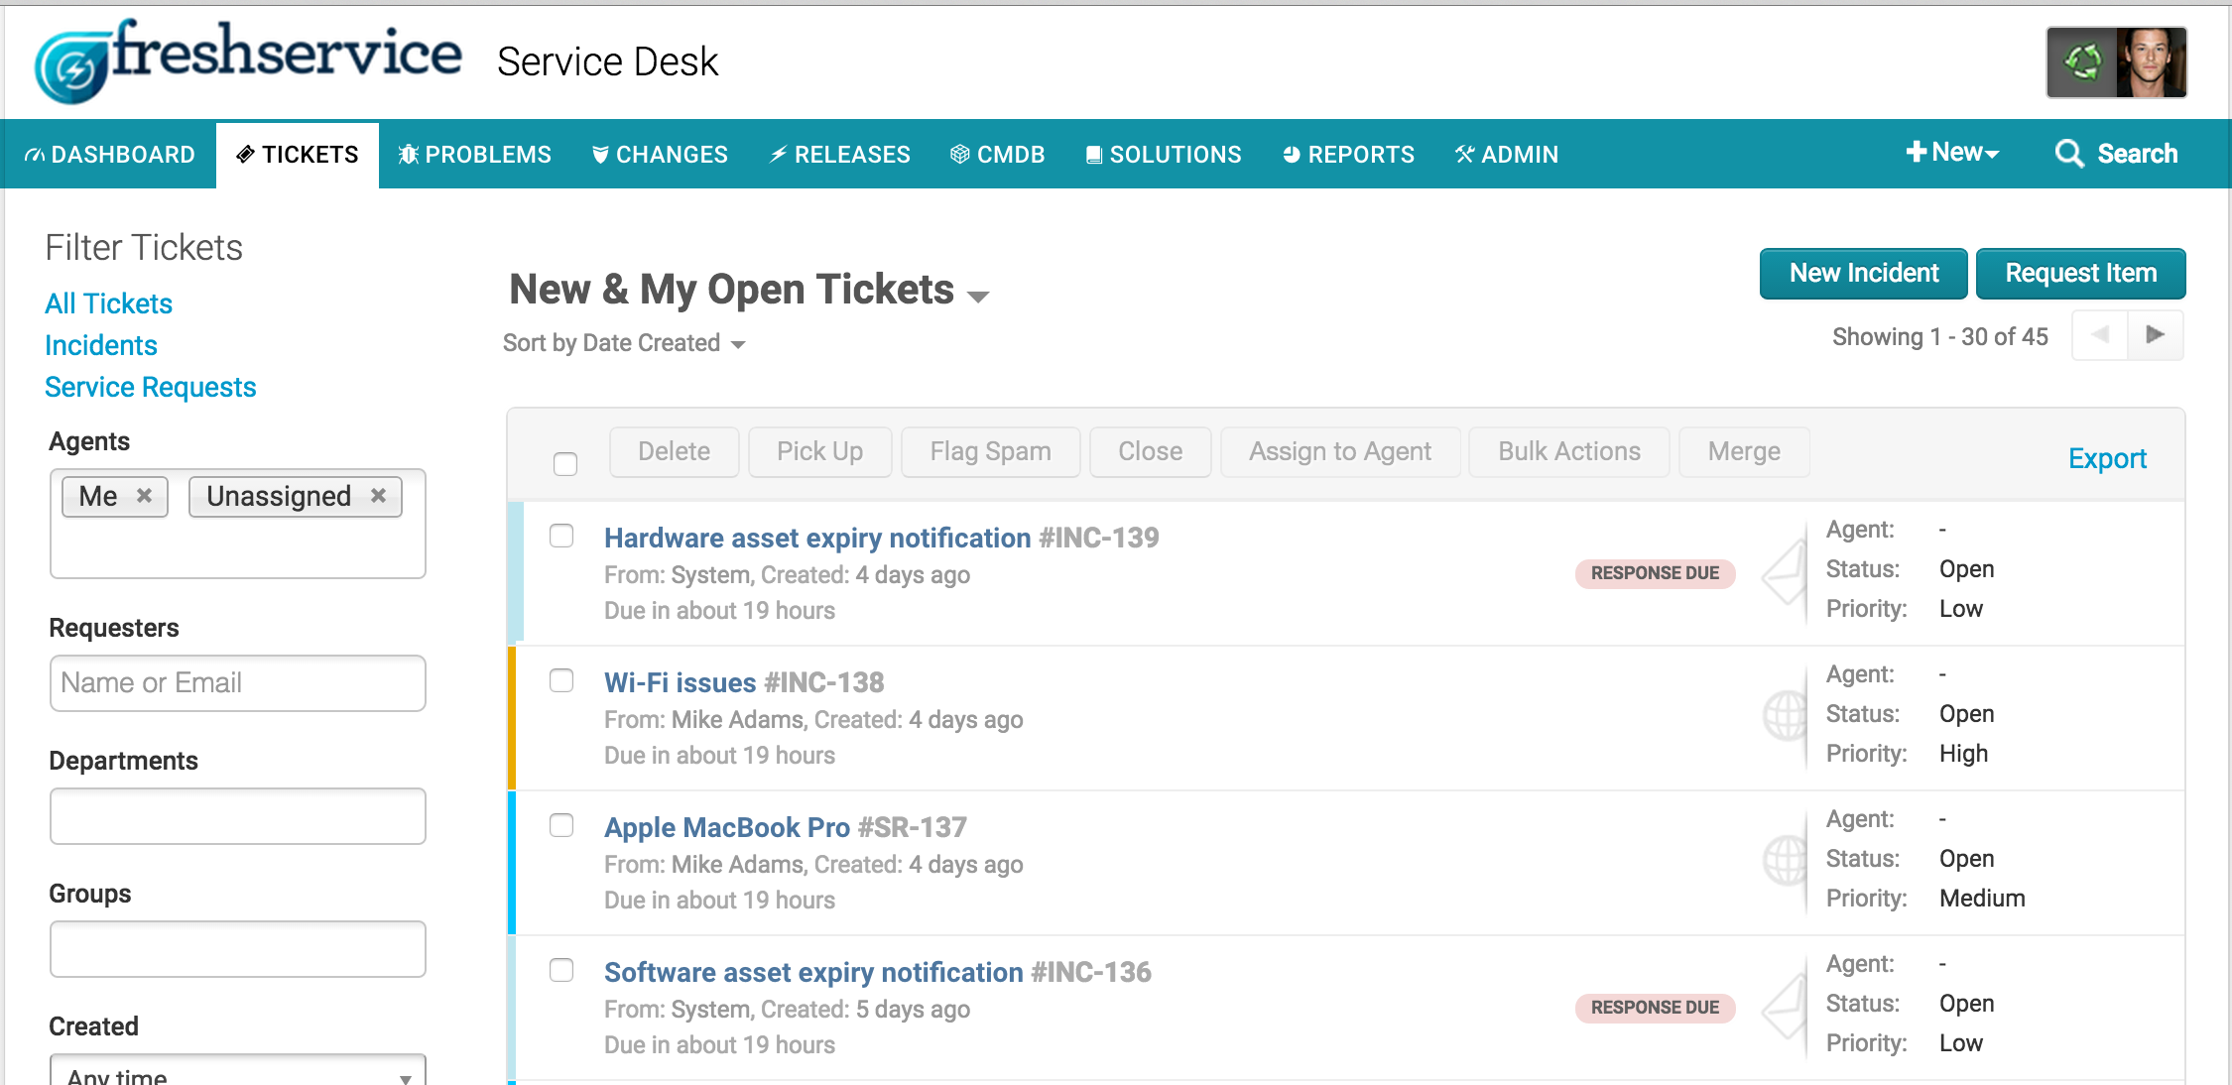Open the Created Any time dropdown
Image resolution: width=2232 pixels, height=1085 pixels.
click(238, 1071)
